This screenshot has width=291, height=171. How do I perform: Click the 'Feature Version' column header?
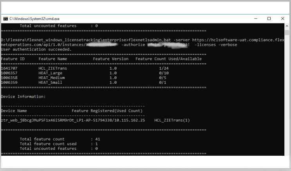point(110,59)
